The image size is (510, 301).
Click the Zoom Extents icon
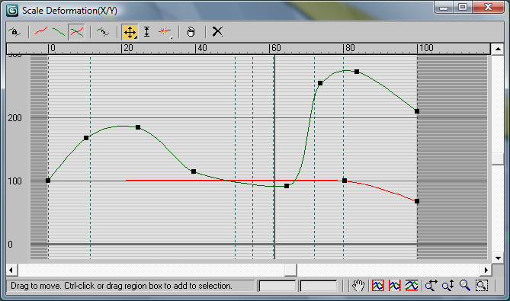[x=378, y=286]
